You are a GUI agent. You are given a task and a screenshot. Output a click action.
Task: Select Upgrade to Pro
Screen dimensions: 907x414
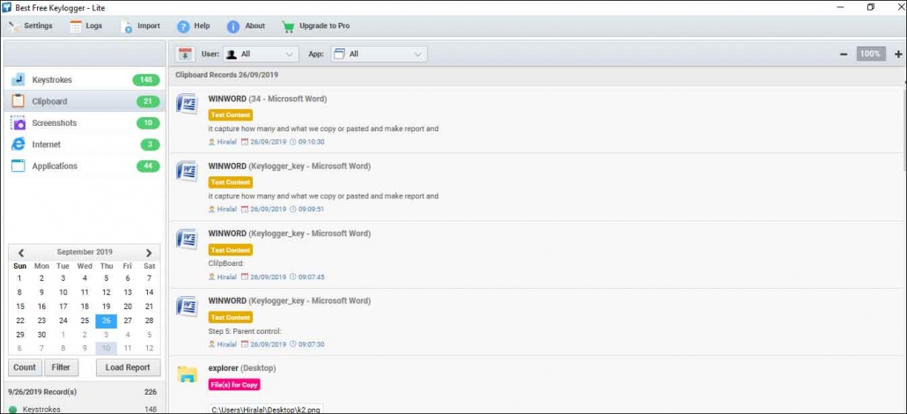tap(316, 26)
